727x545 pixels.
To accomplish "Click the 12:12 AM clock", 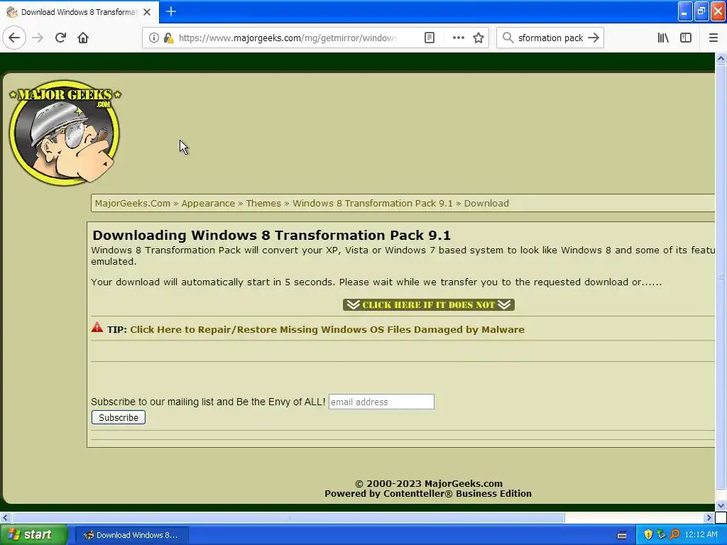I will tap(701, 534).
